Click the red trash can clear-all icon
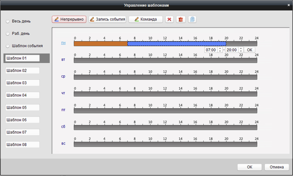This screenshot has height=176, width=293. [181, 19]
